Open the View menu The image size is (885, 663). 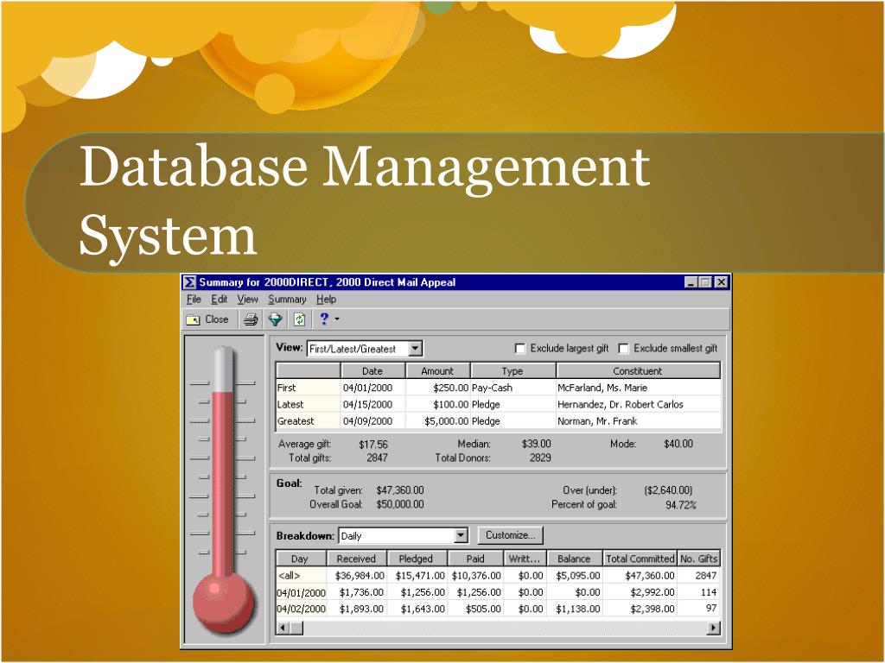pos(247,300)
